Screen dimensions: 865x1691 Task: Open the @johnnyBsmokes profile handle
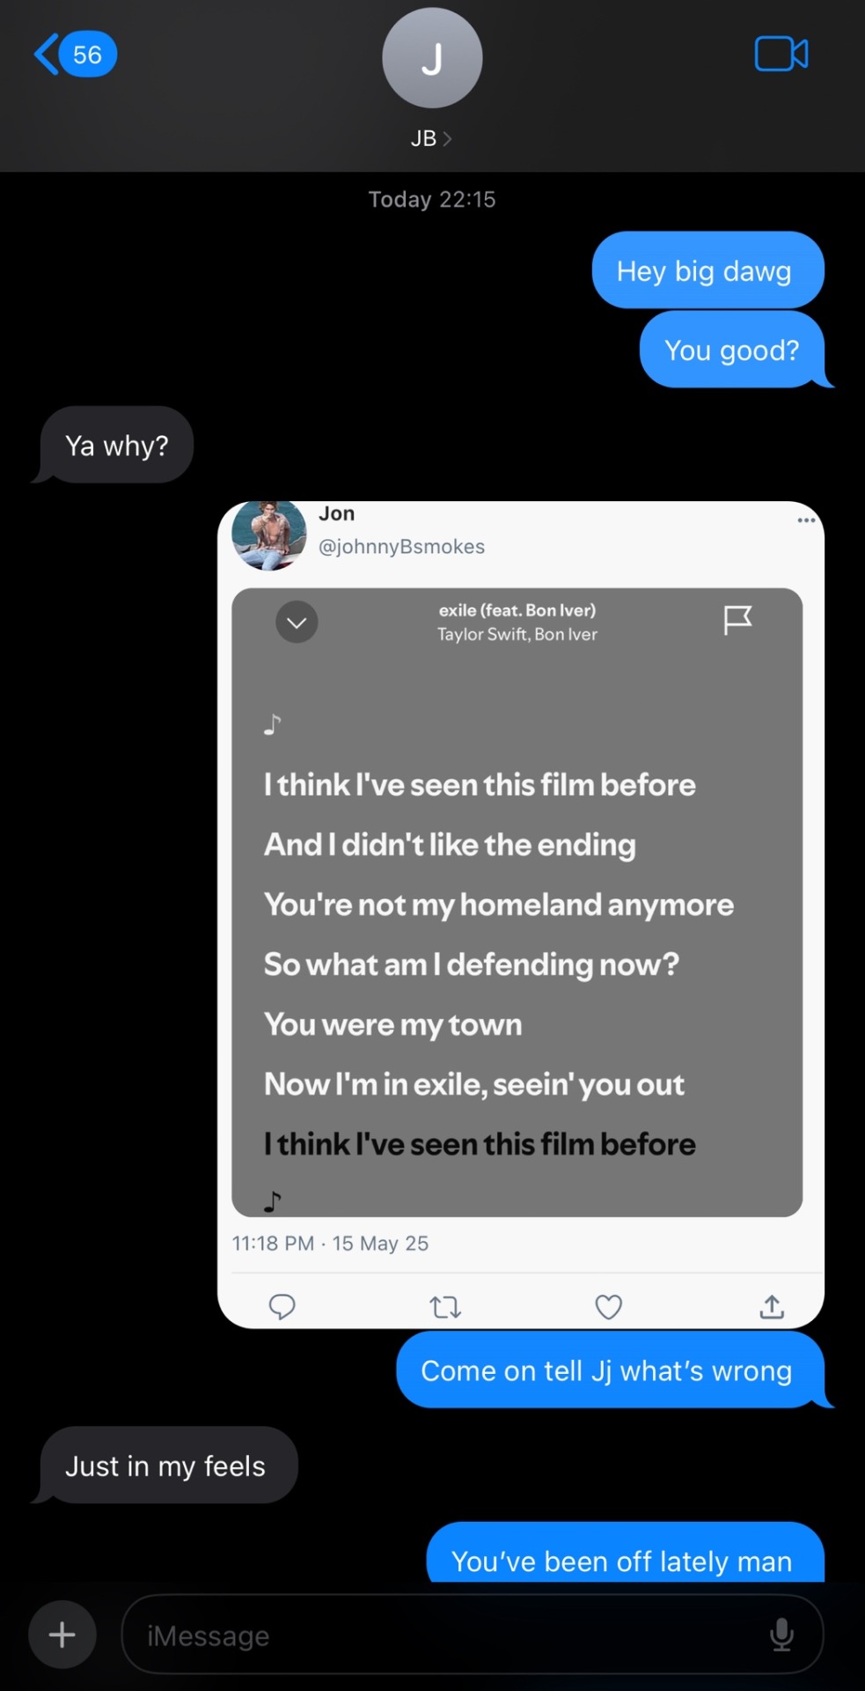pyautogui.click(x=401, y=547)
